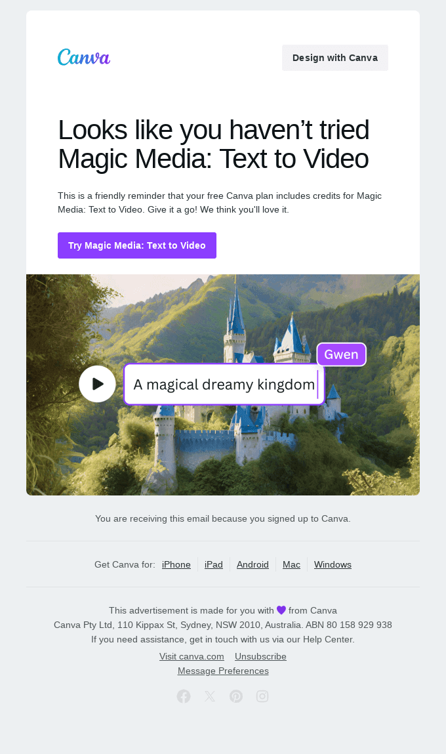Image resolution: width=446 pixels, height=754 pixels.
Task: Click the Canva logo
Action: (84, 57)
